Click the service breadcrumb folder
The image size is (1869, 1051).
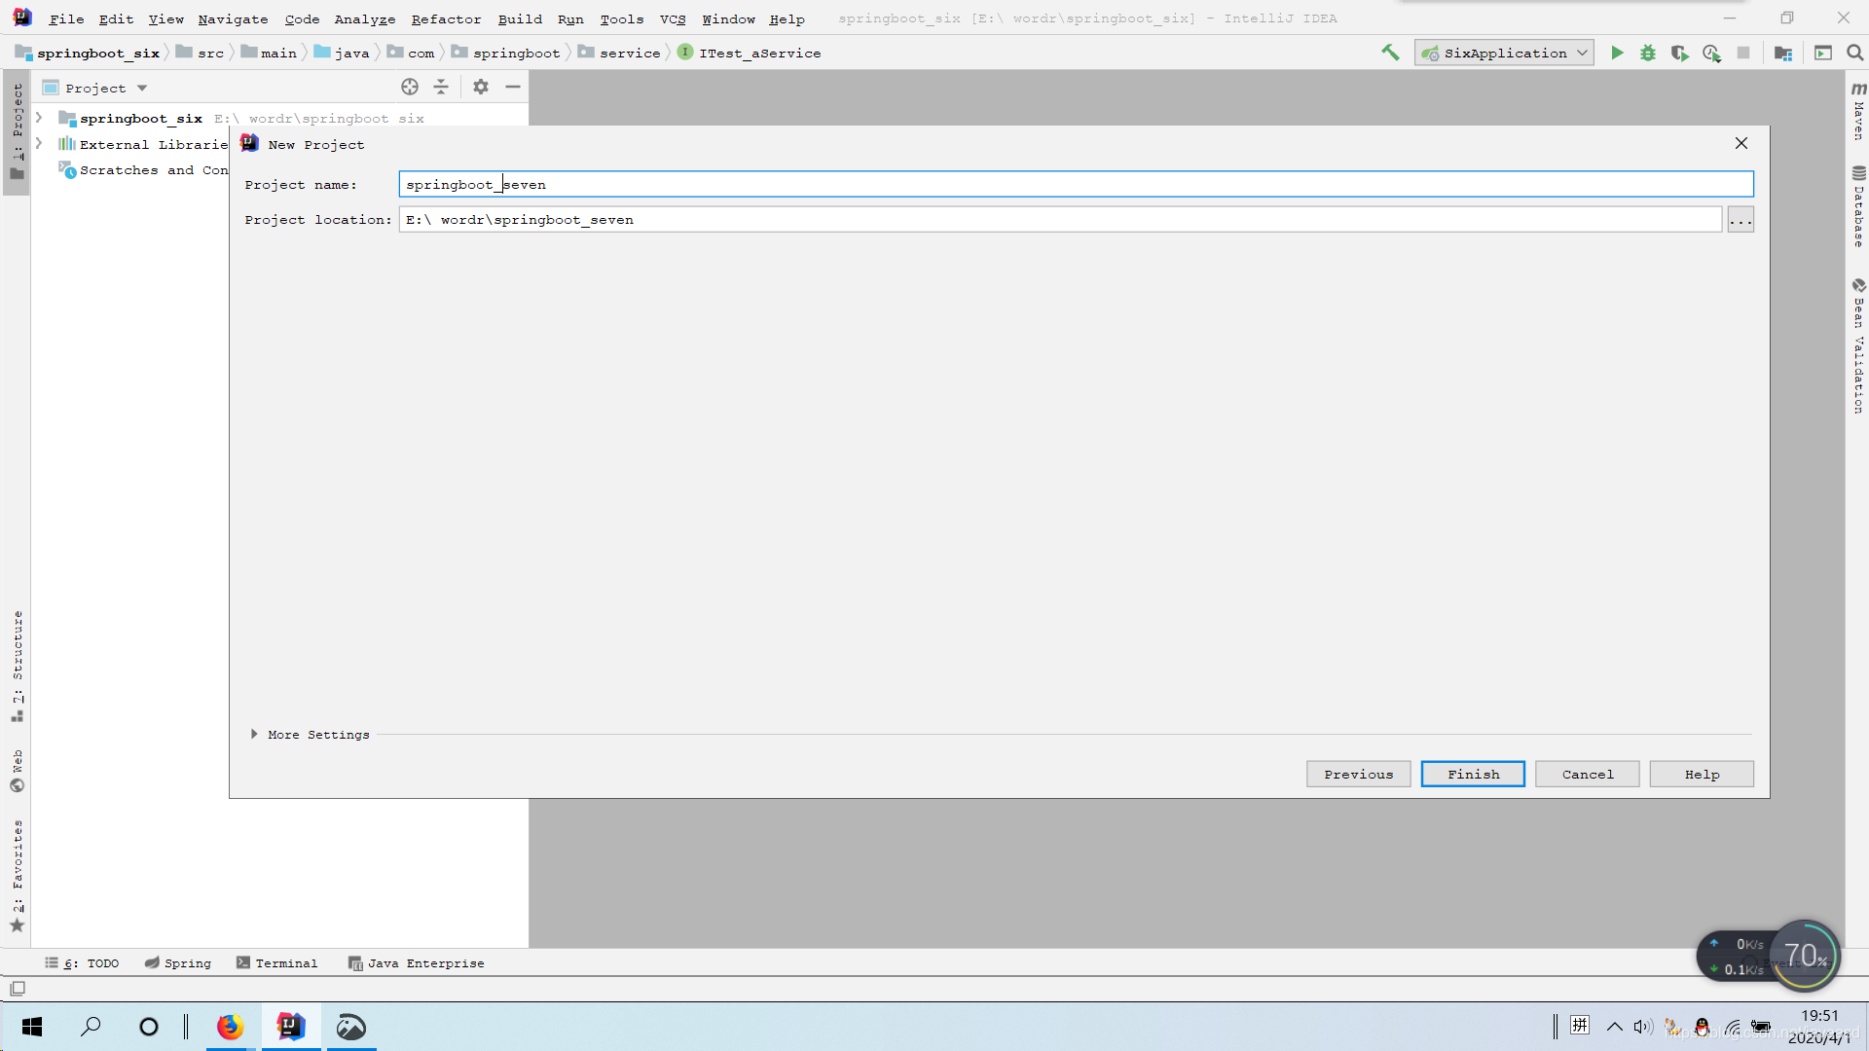click(x=619, y=53)
